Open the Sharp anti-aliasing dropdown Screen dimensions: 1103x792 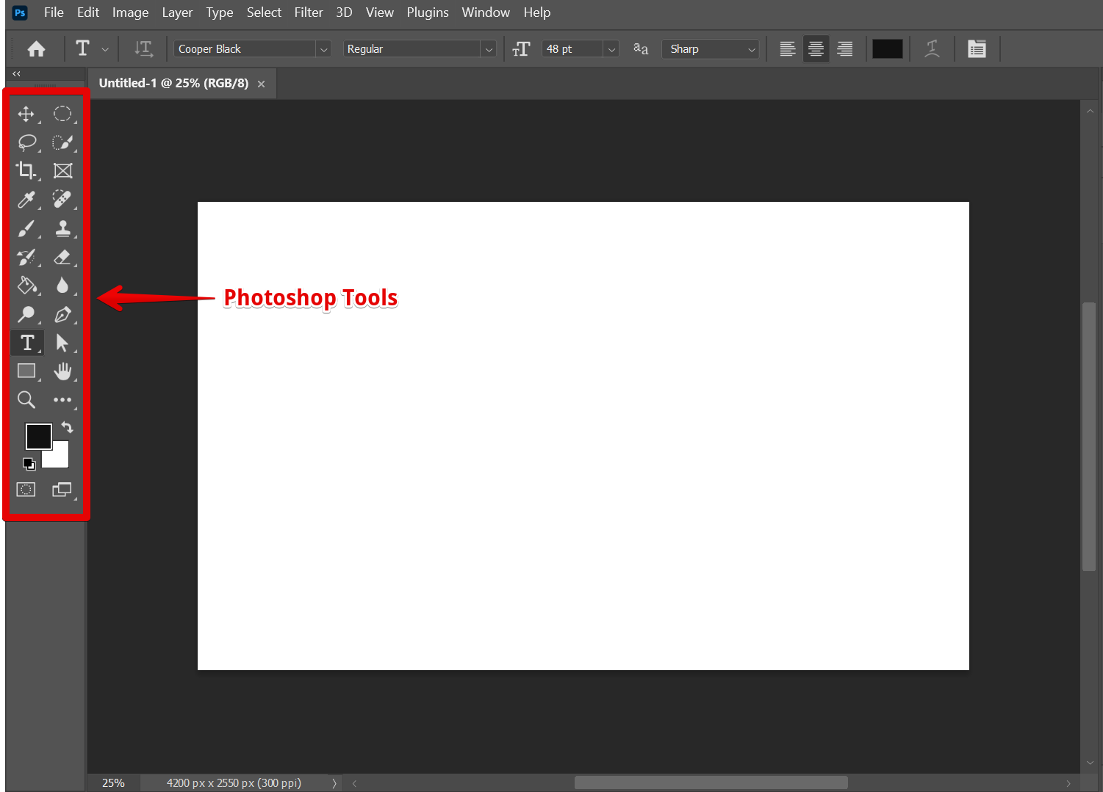(x=751, y=49)
